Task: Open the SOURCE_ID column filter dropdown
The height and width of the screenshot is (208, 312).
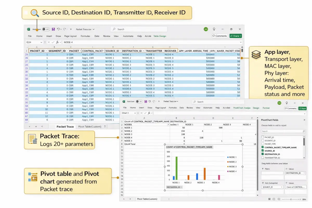Action: pos(120,51)
